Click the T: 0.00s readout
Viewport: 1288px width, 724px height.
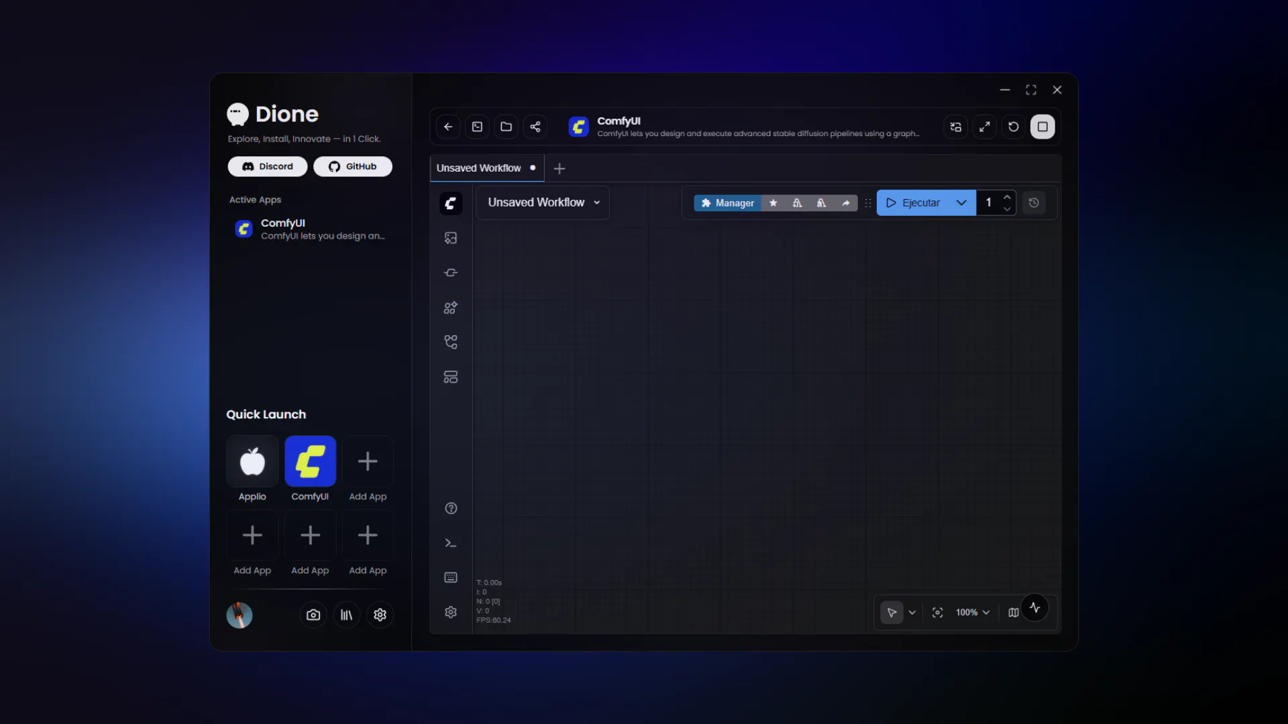coord(489,583)
